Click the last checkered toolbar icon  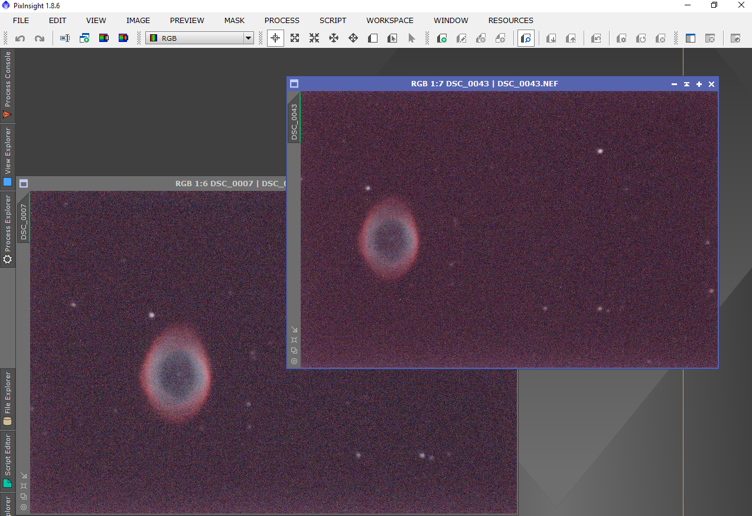(735, 38)
